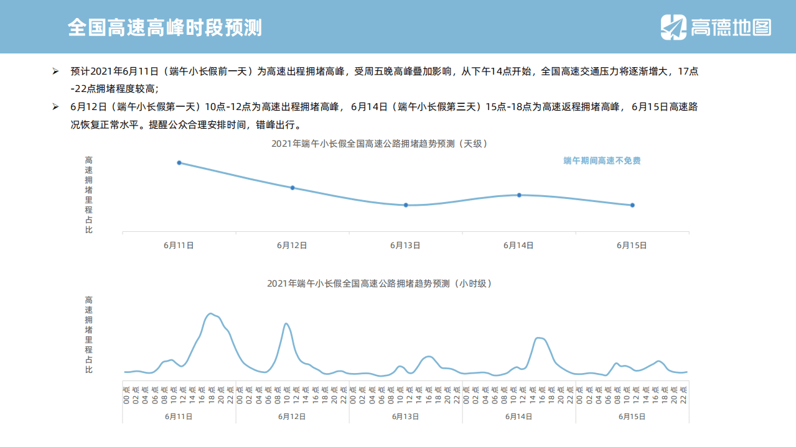
Task: Select the 6月14日 data point on daily chart
Action: pyautogui.click(x=519, y=195)
